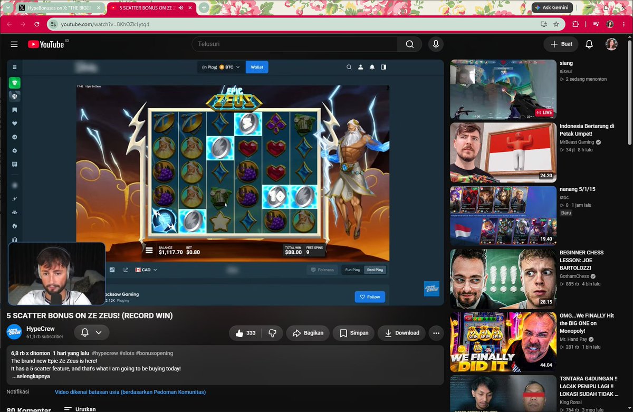Mute tab via speaker icon
This screenshot has width=633, height=412.
coord(181,8)
